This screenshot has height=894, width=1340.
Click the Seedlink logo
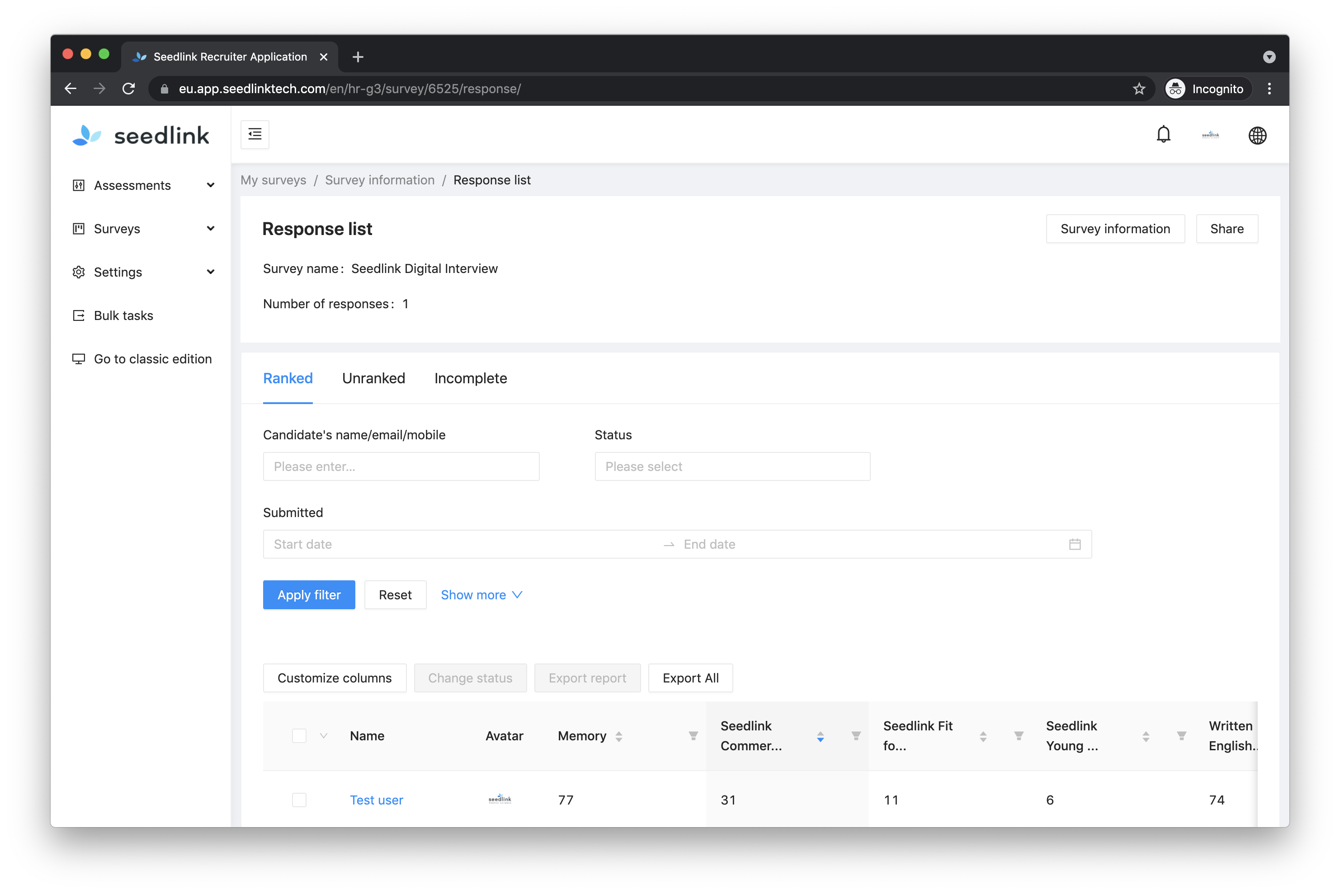(141, 135)
